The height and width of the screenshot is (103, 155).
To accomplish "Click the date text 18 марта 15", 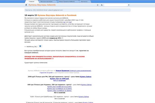I will (31, 15).
